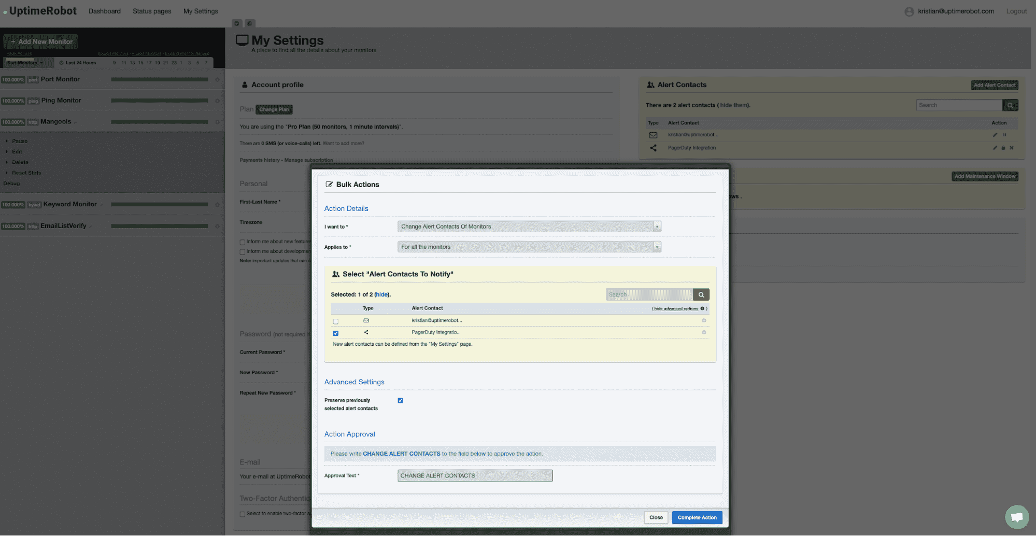
Task: Toggle preserve previously selected alert contacts
Action: [x=400, y=400]
